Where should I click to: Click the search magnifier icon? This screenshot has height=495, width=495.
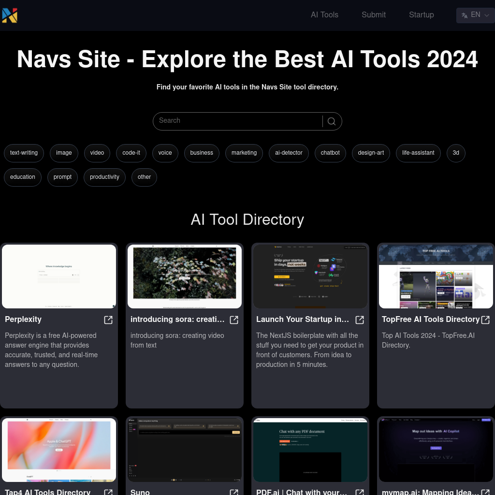click(x=332, y=121)
